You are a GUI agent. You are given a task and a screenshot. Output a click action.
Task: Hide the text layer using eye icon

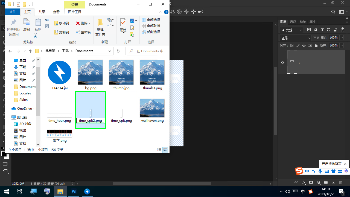coord(283,62)
